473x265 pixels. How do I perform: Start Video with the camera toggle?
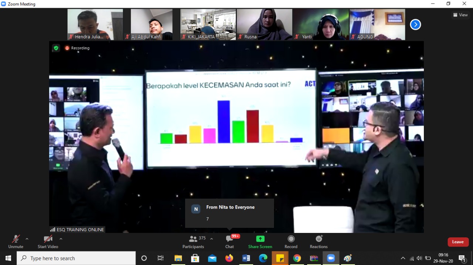tap(48, 242)
